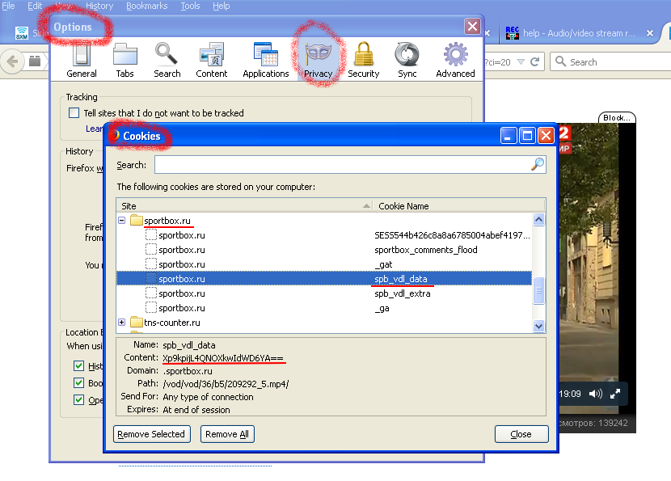This screenshot has width=671, height=481.
Task: Open the History menu
Action: point(99,6)
